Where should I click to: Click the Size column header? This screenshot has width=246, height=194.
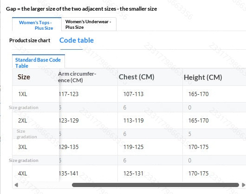click(x=24, y=77)
